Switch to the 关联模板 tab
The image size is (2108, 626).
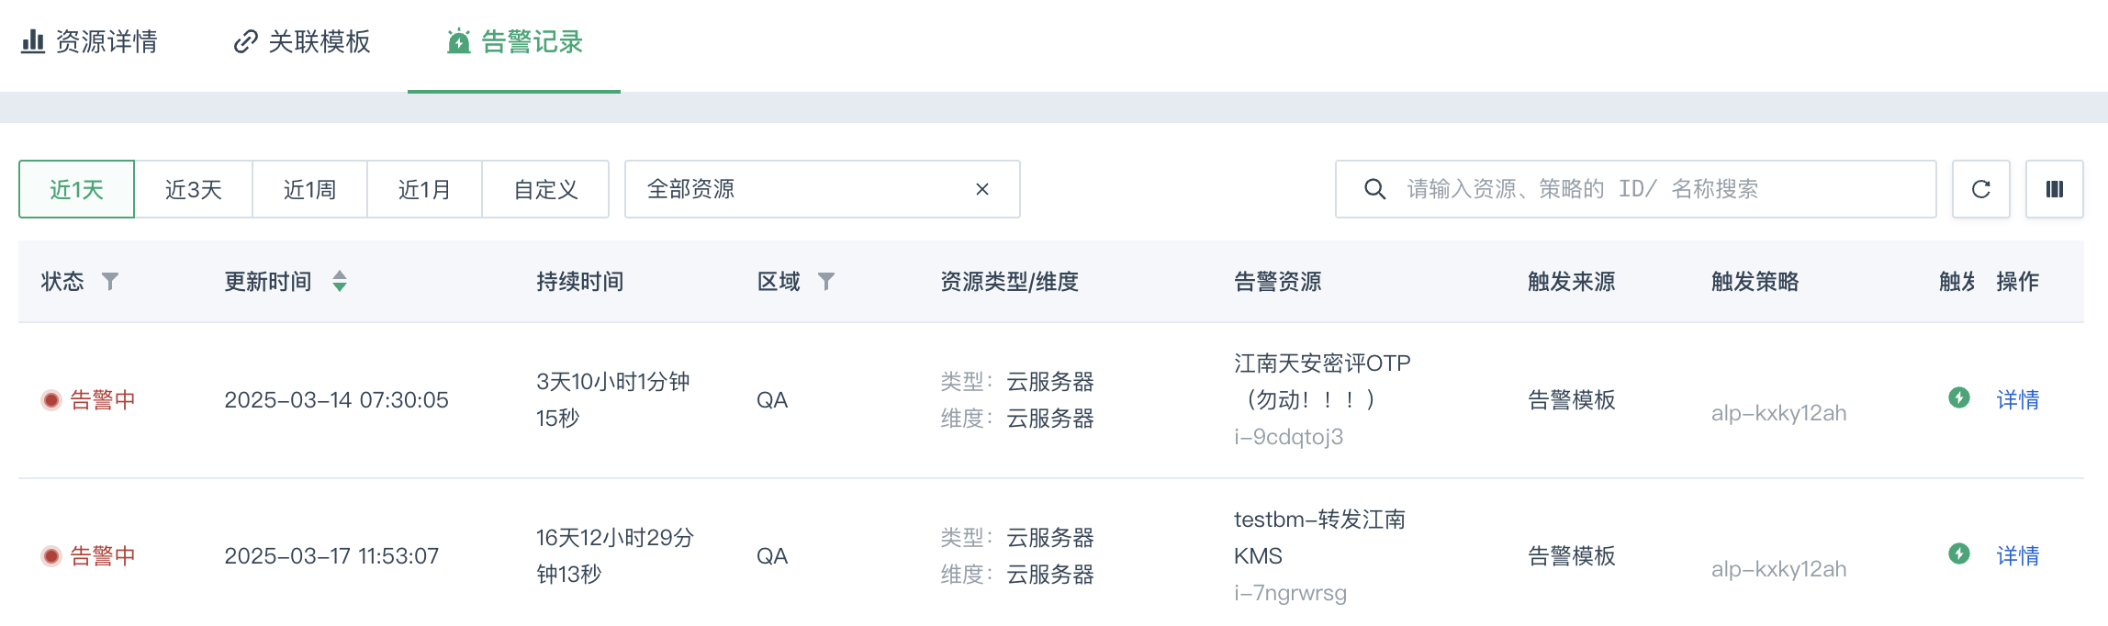click(x=301, y=42)
